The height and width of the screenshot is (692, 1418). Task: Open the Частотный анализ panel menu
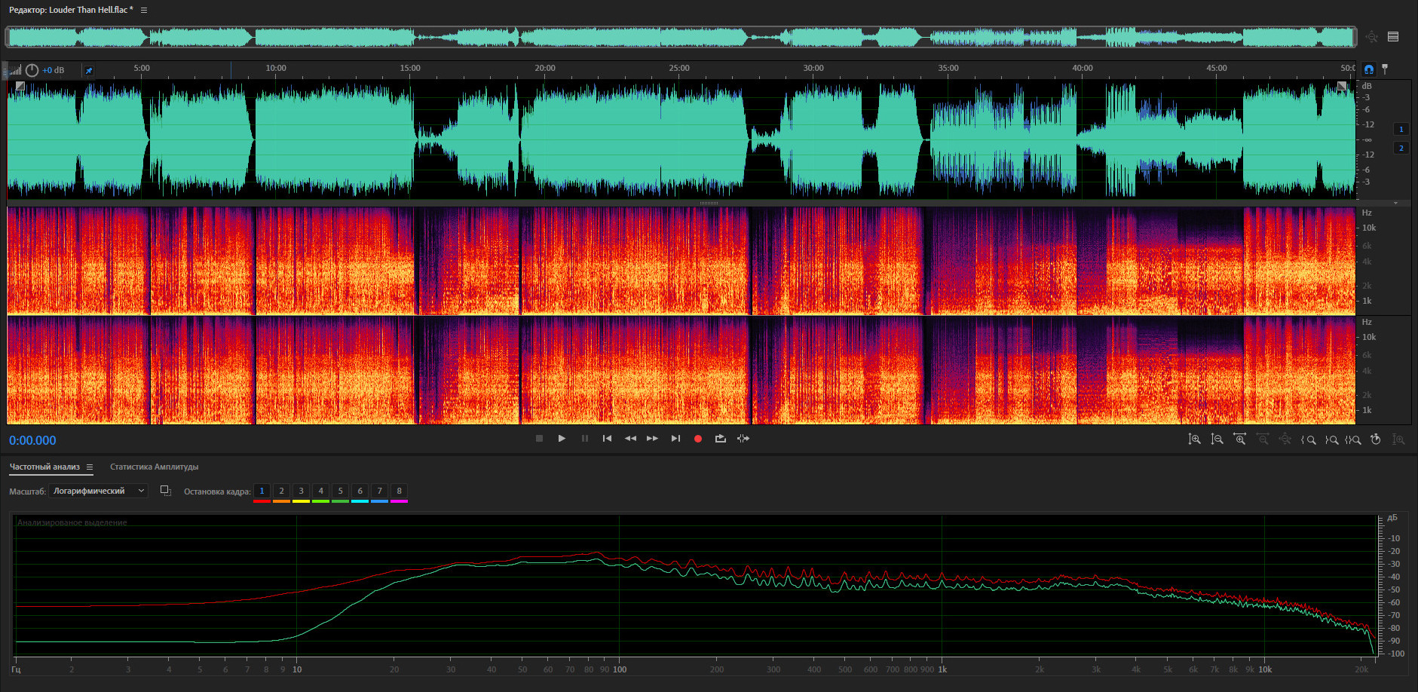pos(89,467)
